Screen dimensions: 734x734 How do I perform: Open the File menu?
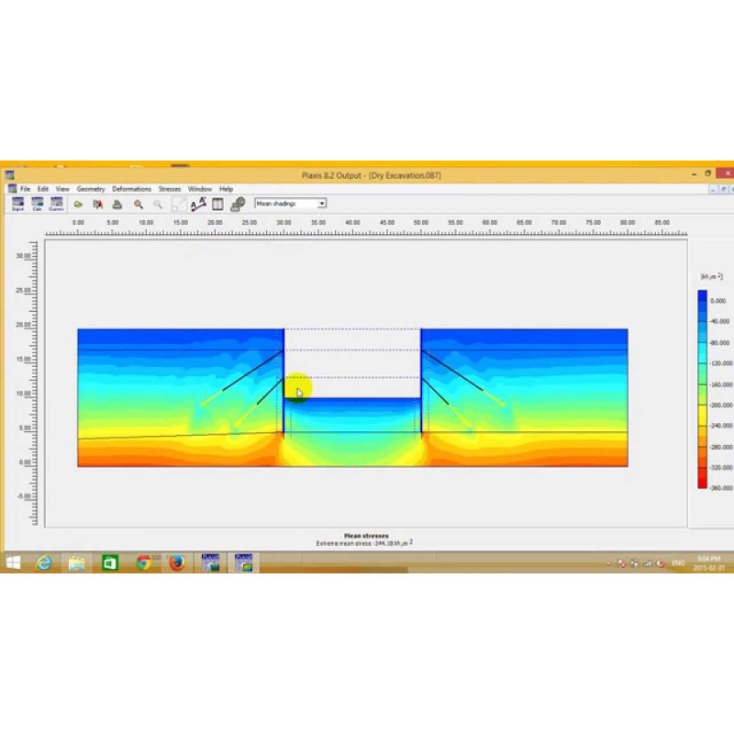pyautogui.click(x=26, y=189)
